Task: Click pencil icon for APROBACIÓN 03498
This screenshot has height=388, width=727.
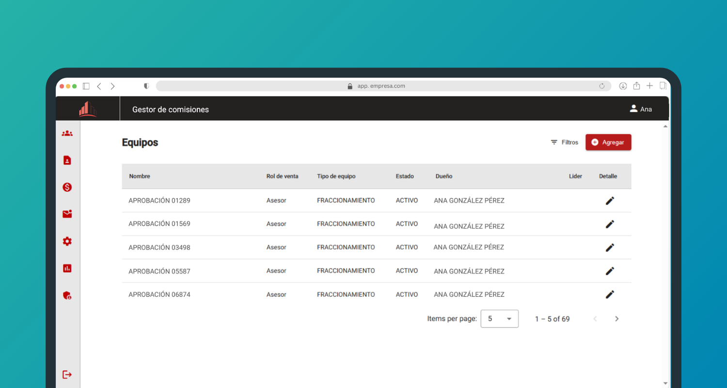Action: [x=610, y=247]
